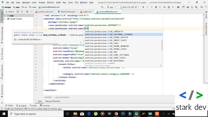Click the Profile app gauge icon
Screen dimensions: 208x117
[x=164, y=7]
